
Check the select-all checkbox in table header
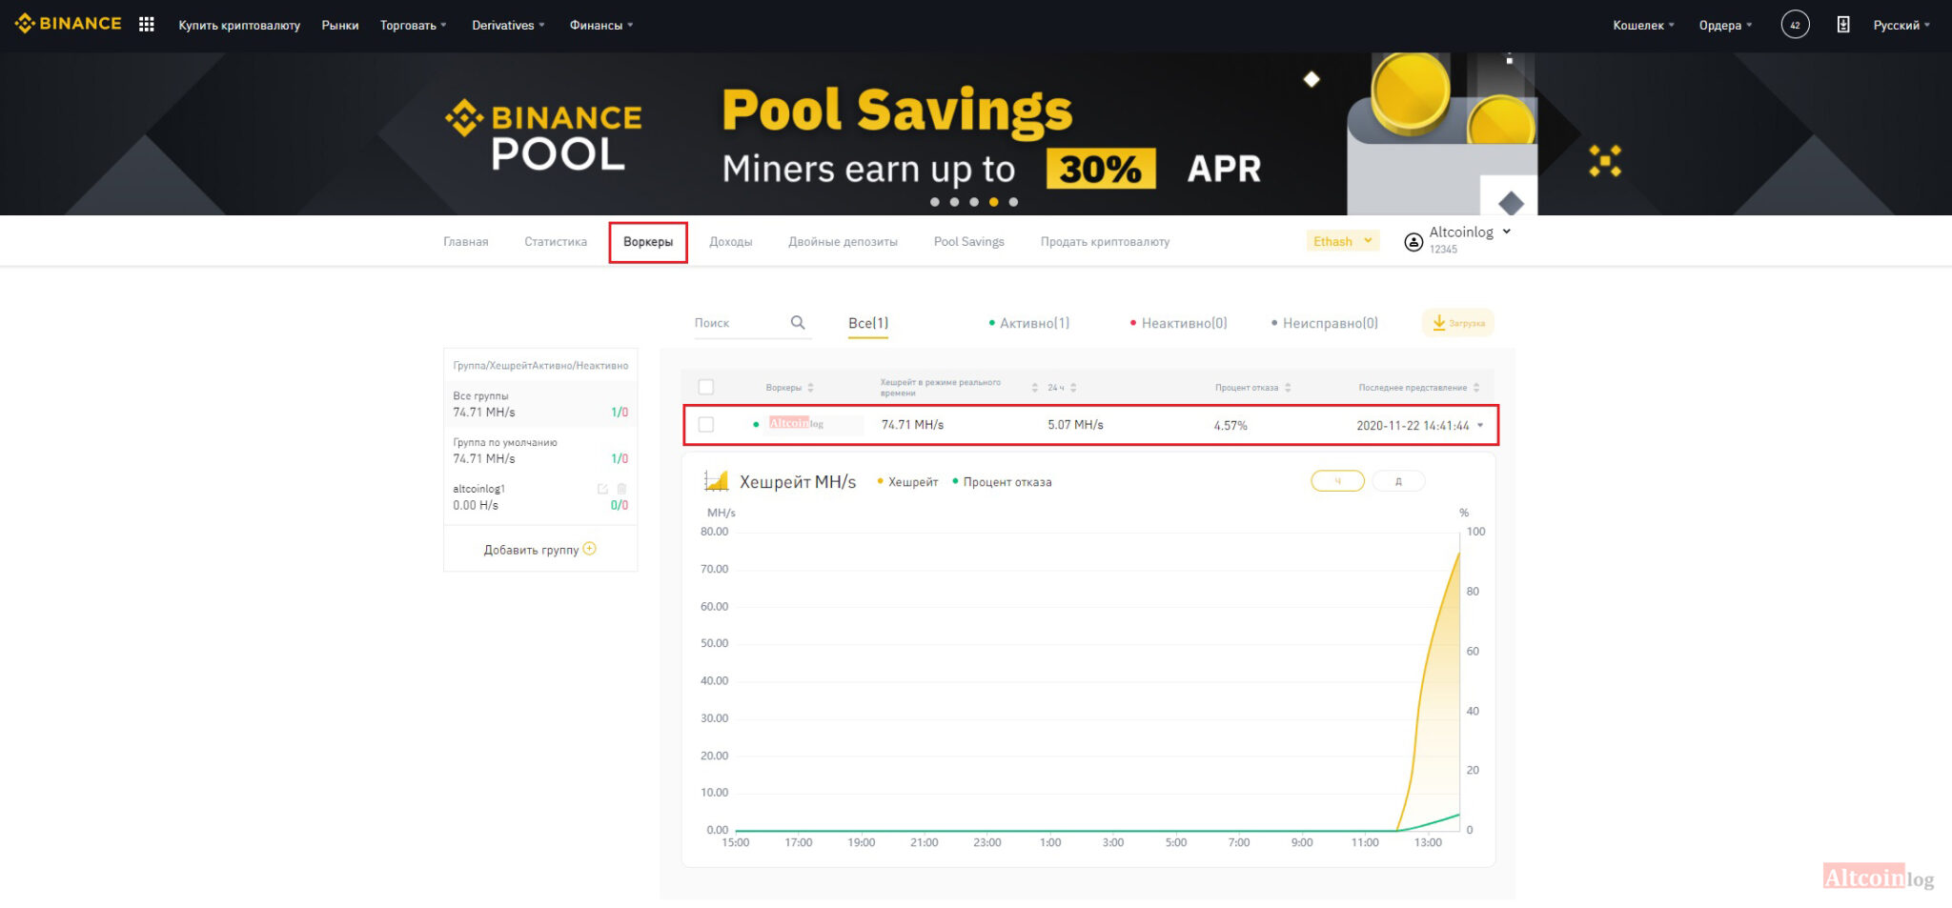pyautogui.click(x=706, y=387)
